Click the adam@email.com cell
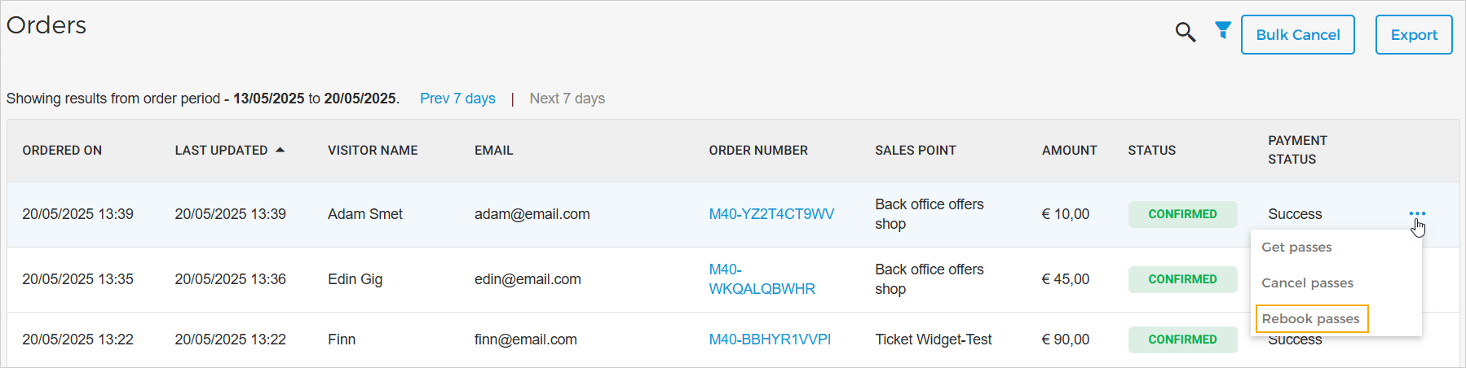 point(532,214)
